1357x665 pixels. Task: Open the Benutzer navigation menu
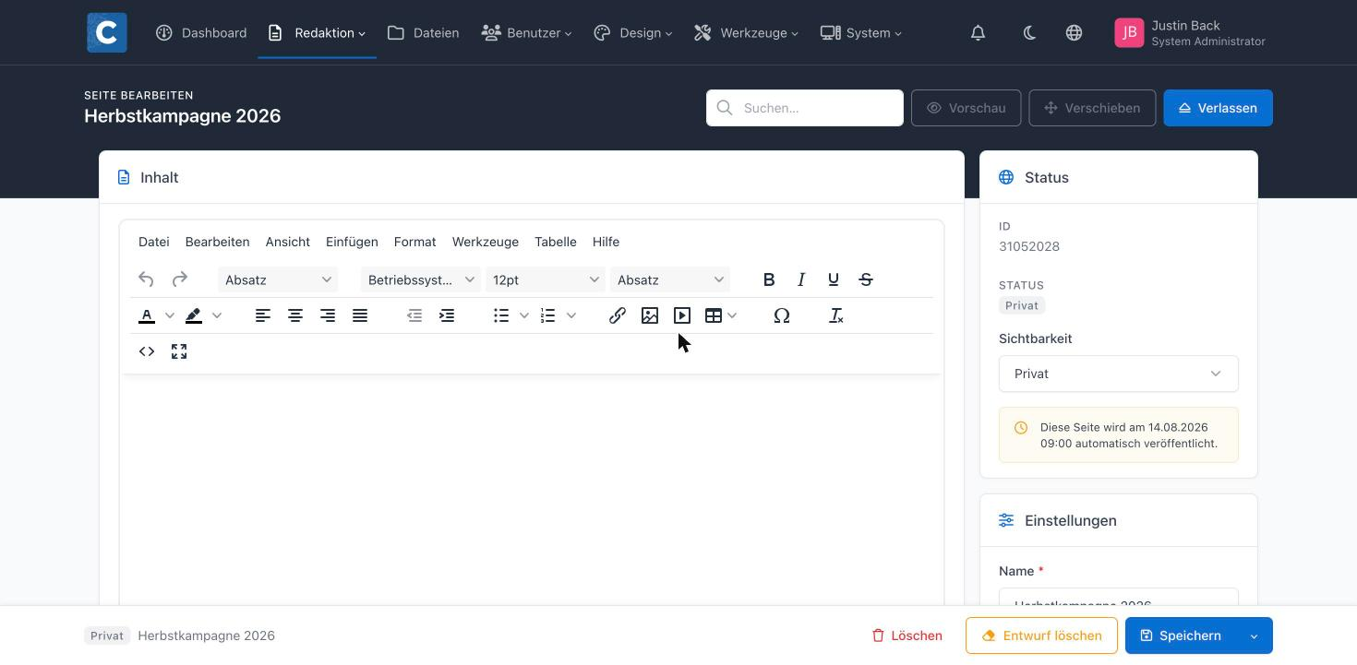526,32
